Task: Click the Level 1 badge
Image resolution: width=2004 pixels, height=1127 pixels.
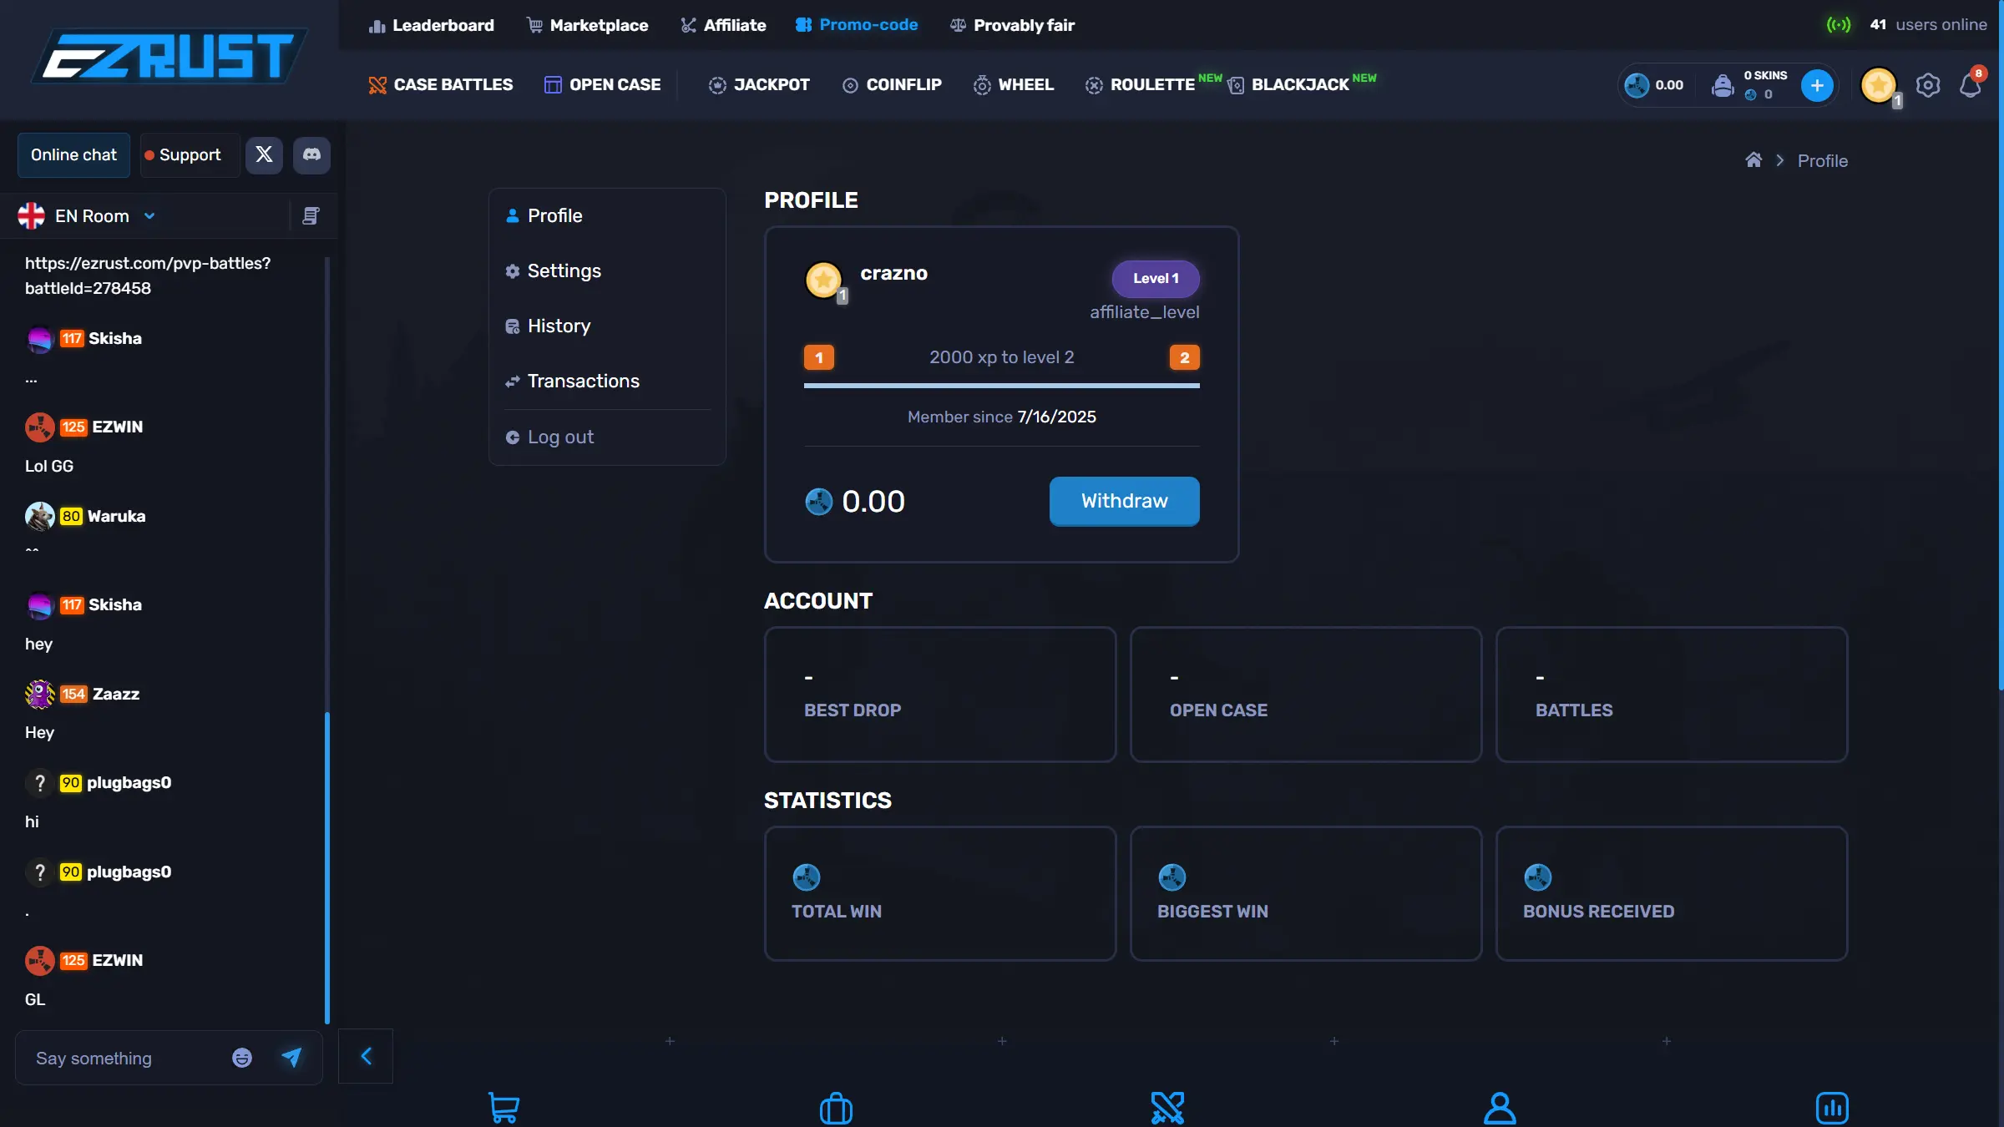Action: click(1156, 278)
